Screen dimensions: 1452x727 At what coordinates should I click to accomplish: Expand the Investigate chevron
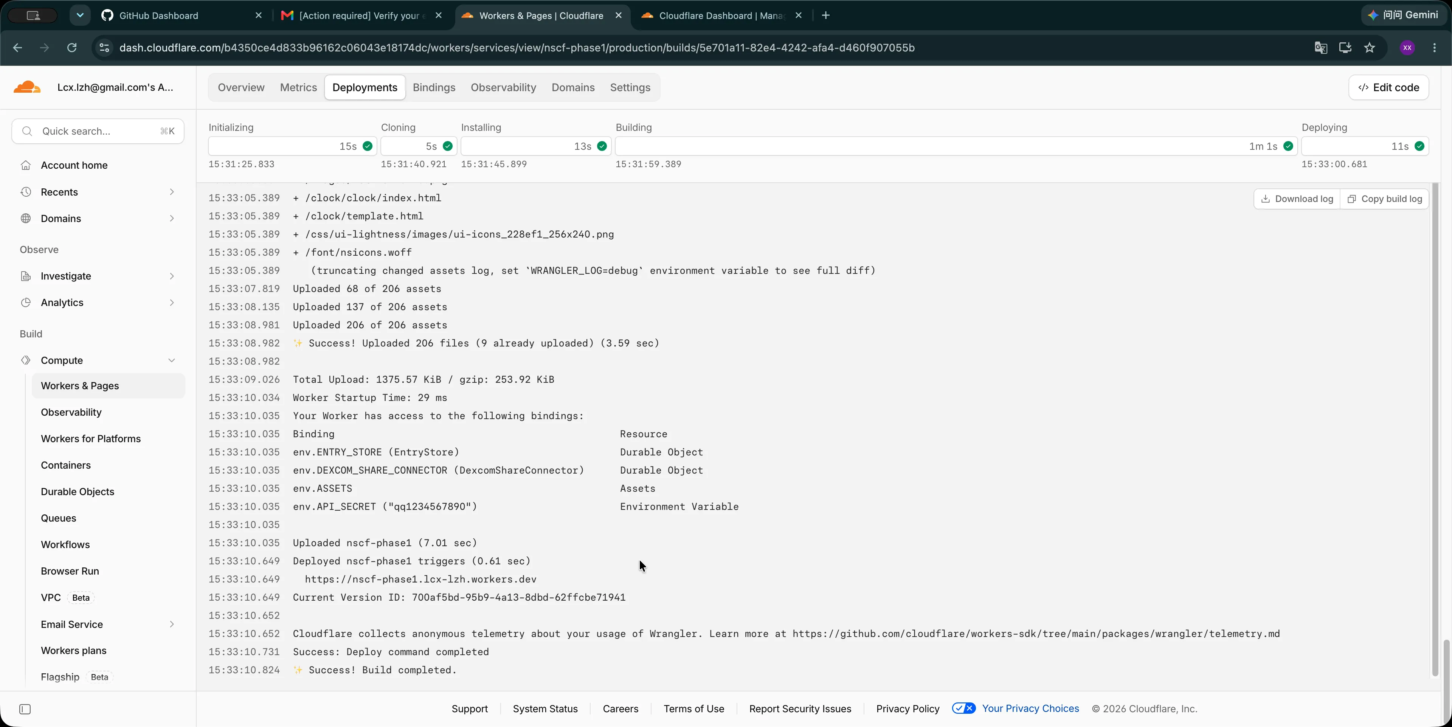(172, 276)
